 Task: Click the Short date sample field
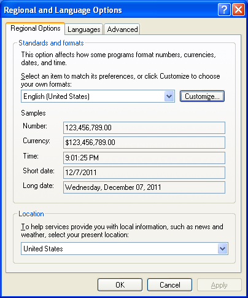[x=144, y=173]
